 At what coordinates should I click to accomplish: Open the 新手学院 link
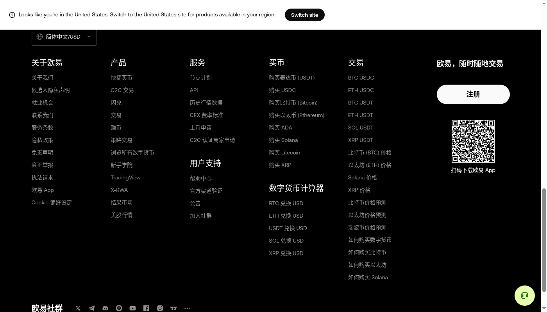(x=122, y=165)
